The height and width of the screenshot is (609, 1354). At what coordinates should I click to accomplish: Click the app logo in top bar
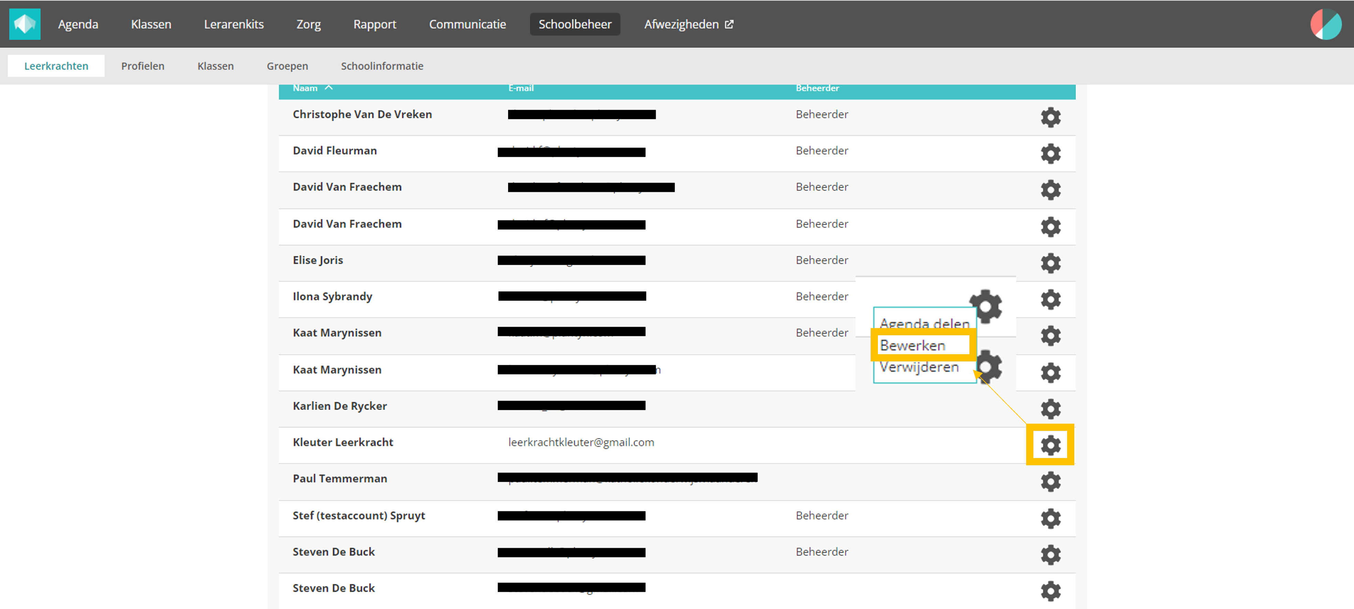pyautogui.click(x=25, y=24)
